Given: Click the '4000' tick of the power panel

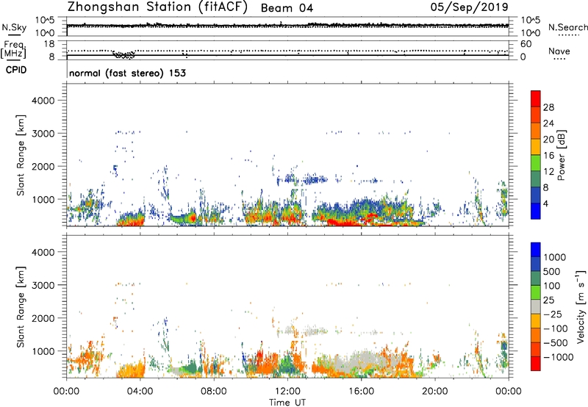Looking at the screenshot, I should point(43,101).
